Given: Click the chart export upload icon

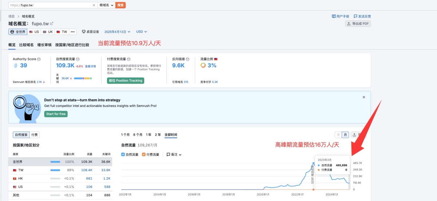Looking at the screenshot, I should click(x=354, y=135).
